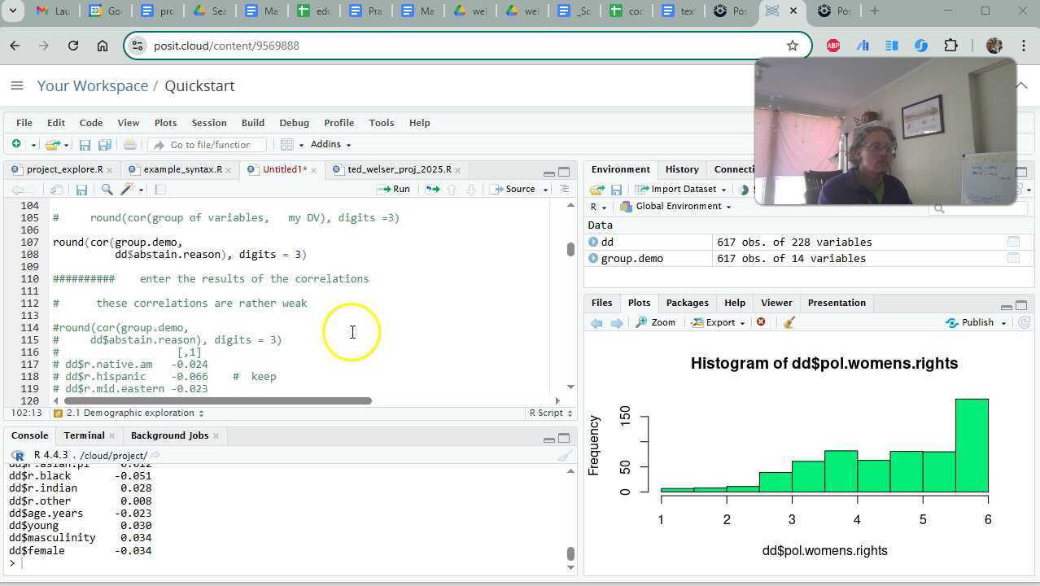Click the Save workspace icon in Environment

pyautogui.click(x=616, y=190)
